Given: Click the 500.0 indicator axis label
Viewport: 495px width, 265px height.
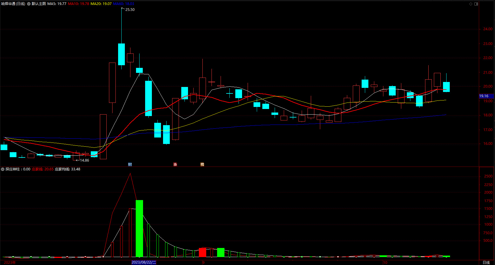Looking at the screenshot, I should pos(488,241).
